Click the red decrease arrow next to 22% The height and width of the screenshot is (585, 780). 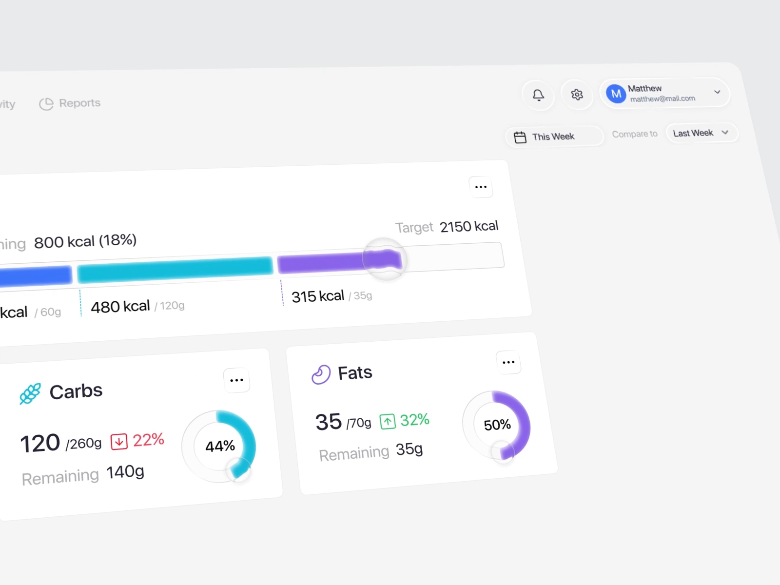click(118, 441)
